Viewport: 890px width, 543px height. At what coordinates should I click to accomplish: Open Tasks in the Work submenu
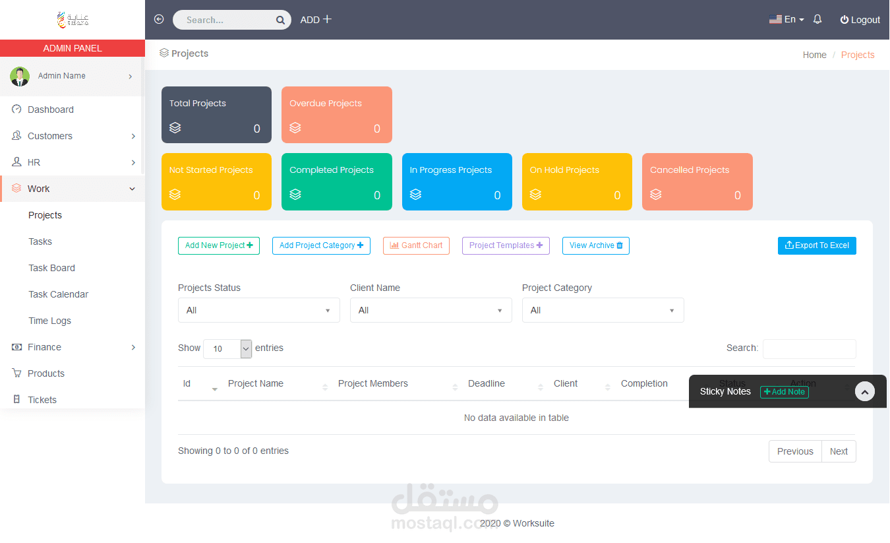(x=40, y=241)
